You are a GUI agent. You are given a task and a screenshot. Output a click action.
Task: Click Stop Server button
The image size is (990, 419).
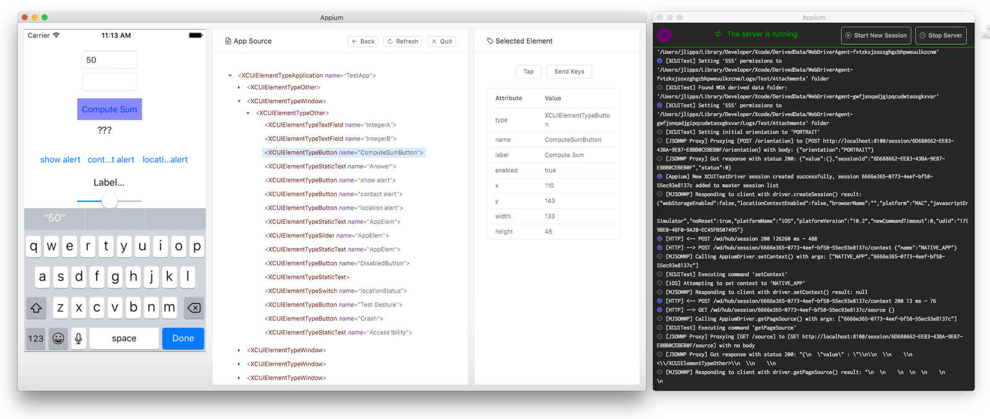pyautogui.click(x=940, y=35)
